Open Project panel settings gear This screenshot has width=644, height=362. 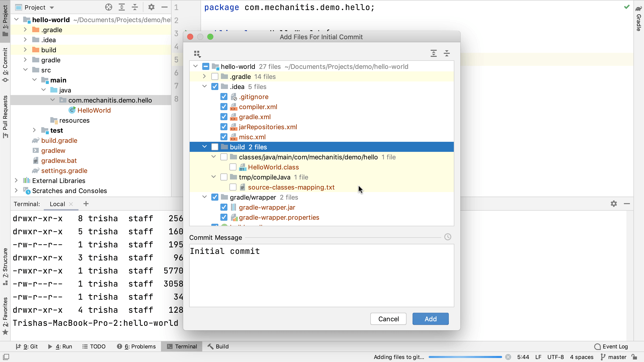(151, 7)
